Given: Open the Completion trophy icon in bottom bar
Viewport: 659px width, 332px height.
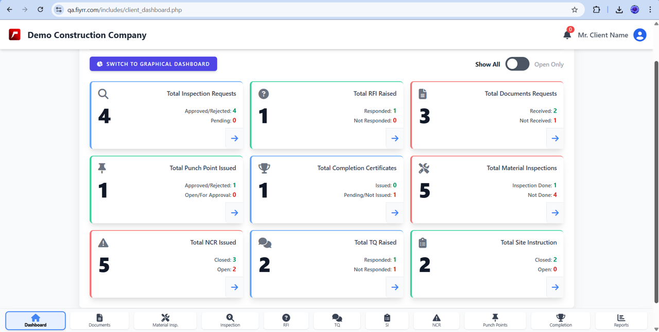Looking at the screenshot, I should point(560,317).
